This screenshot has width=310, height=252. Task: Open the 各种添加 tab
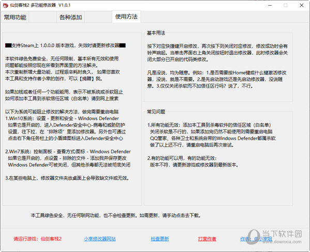tap(71, 17)
